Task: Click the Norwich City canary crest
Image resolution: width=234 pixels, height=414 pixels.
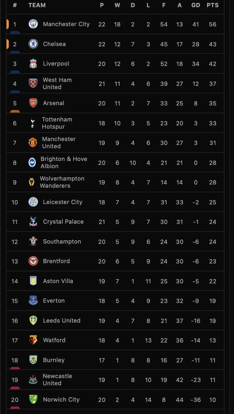Action: [33, 400]
